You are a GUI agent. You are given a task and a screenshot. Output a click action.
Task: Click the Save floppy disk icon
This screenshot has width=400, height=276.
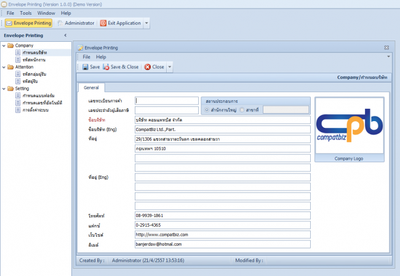point(85,67)
